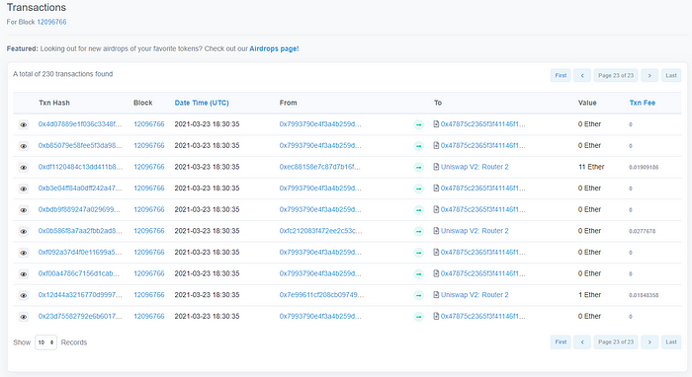Go to next page using bottom chevron

coord(649,342)
